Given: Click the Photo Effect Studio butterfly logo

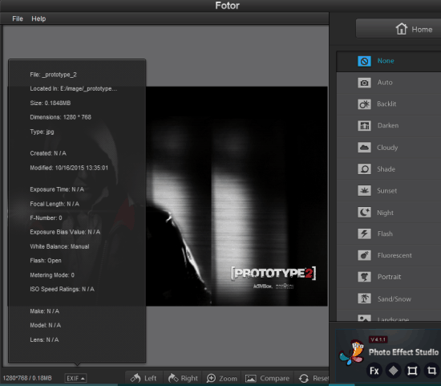Looking at the screenshot, I should (x=351, y=352).
